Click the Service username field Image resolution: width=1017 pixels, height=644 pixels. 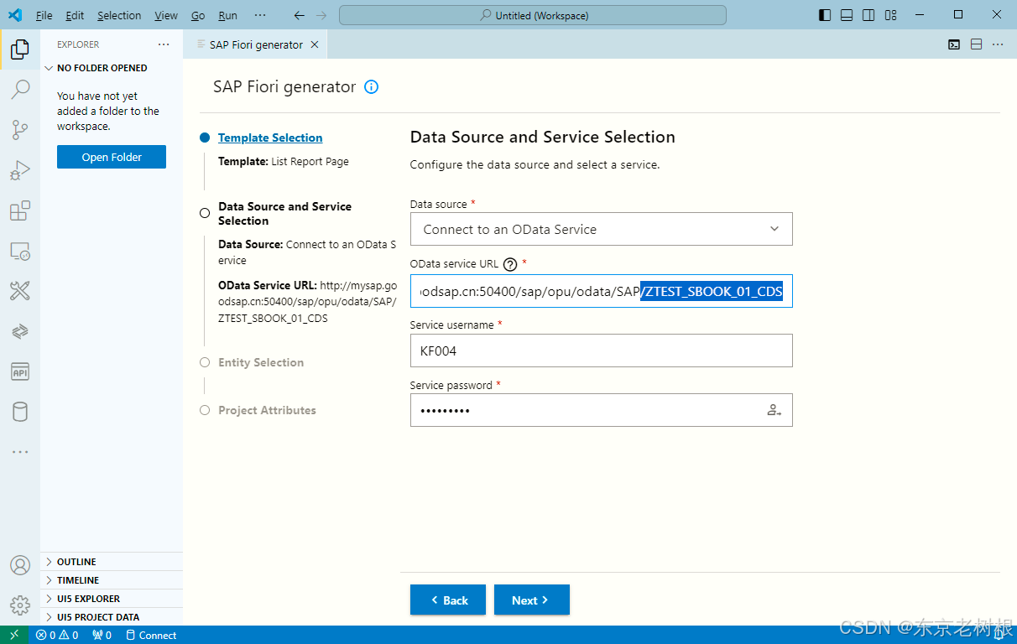601,351
